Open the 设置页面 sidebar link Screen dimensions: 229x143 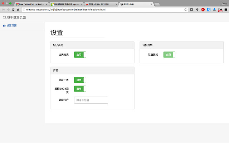(x=11, y=26)
